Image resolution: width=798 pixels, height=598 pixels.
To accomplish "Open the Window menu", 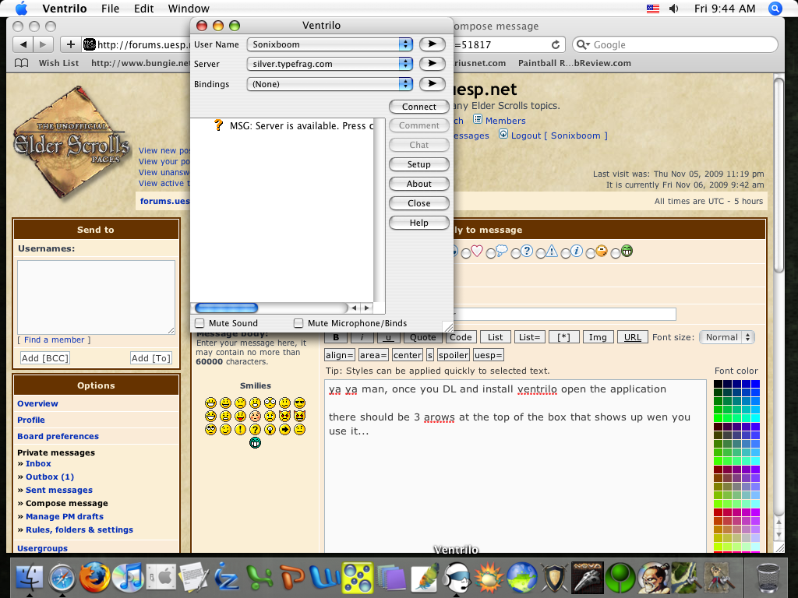I will (189, 9).
